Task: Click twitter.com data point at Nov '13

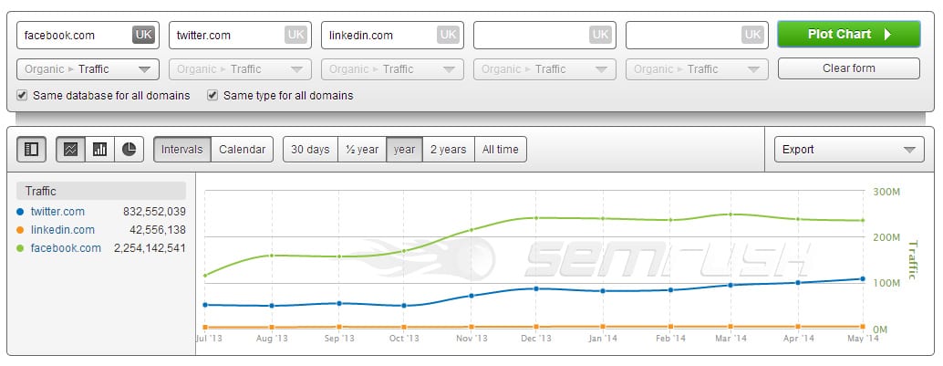Action: [x=471, y=296]
